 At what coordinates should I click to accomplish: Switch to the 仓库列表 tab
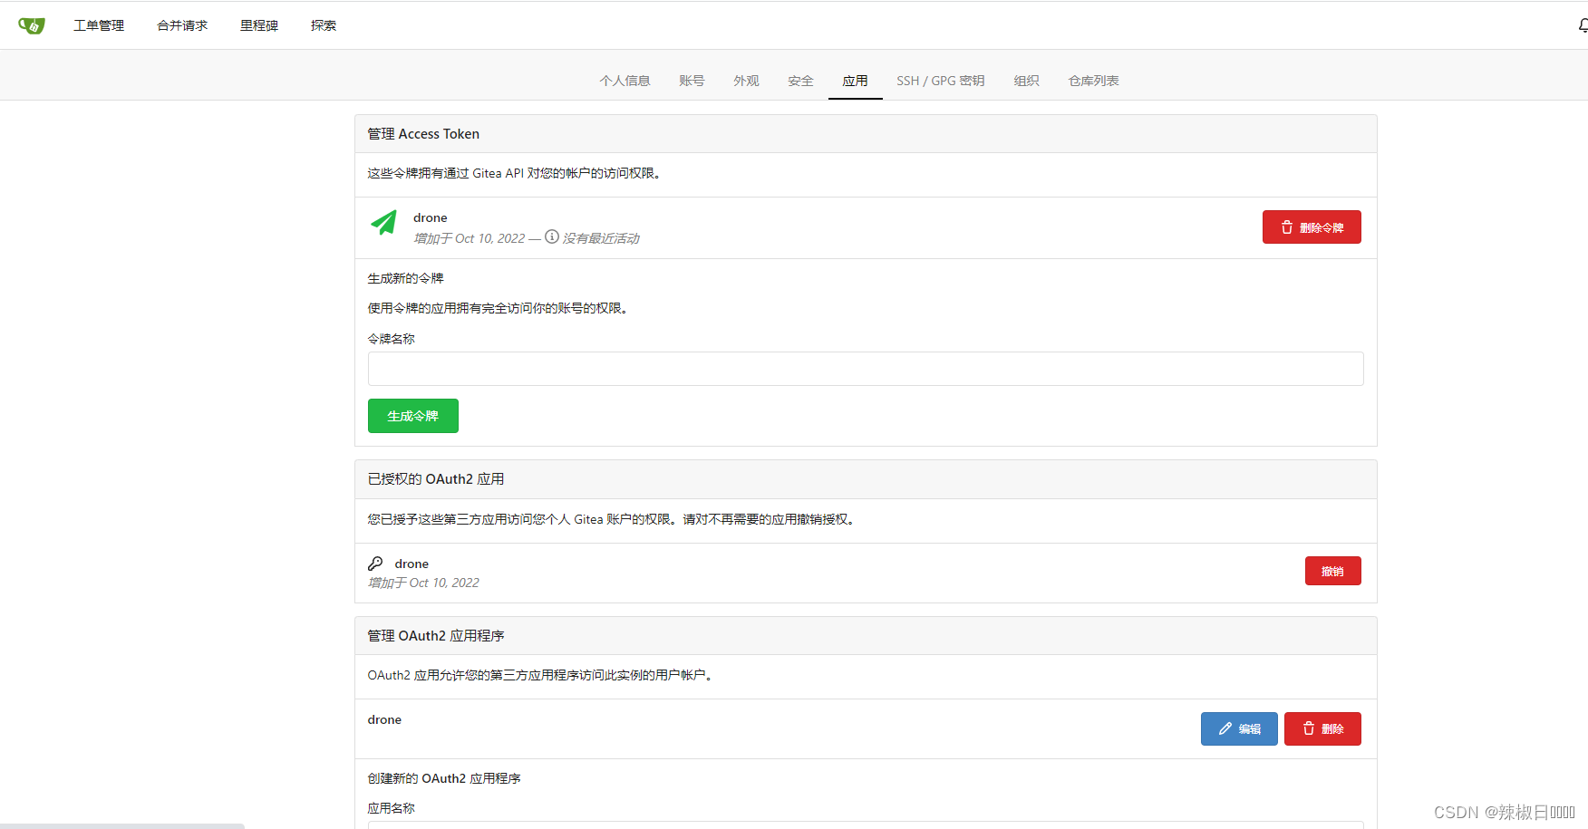click(x=1092, y=81)
